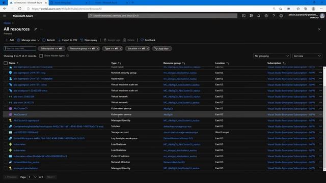Focus the Search resources, services, and docs bar
Image resolution: width=326 pixels, height=183 pixels.
[x=162, y=16]
